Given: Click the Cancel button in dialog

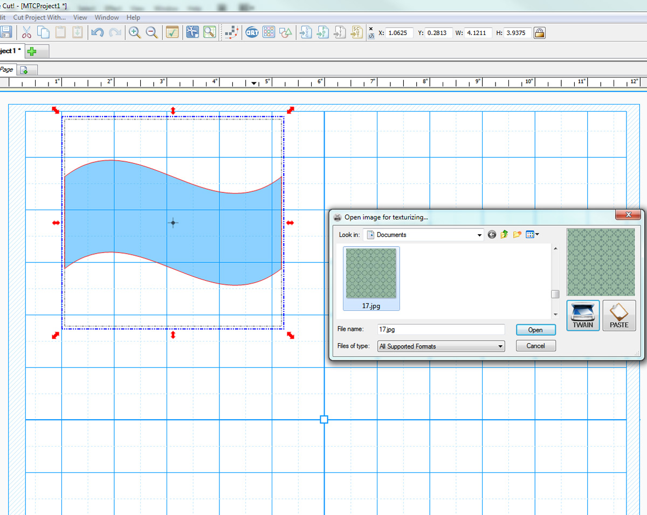Looking at the screenshot, I should pos(535,346).
